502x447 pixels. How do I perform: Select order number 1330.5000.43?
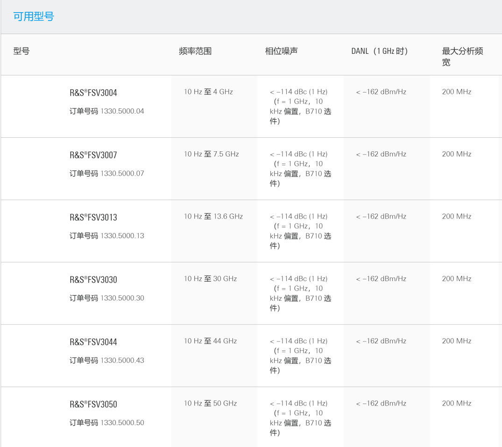click(x=122, y=360)
